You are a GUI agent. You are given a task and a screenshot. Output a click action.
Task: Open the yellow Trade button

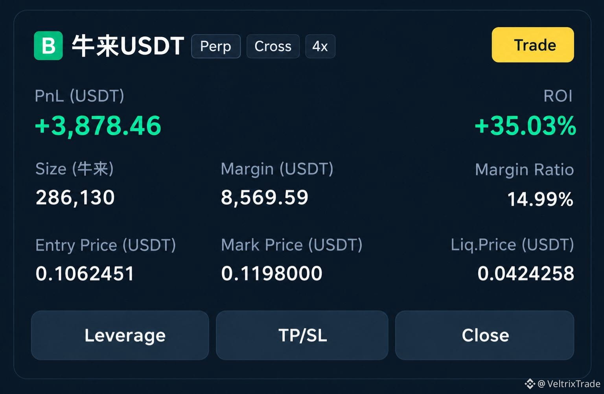tap(533, 45)
